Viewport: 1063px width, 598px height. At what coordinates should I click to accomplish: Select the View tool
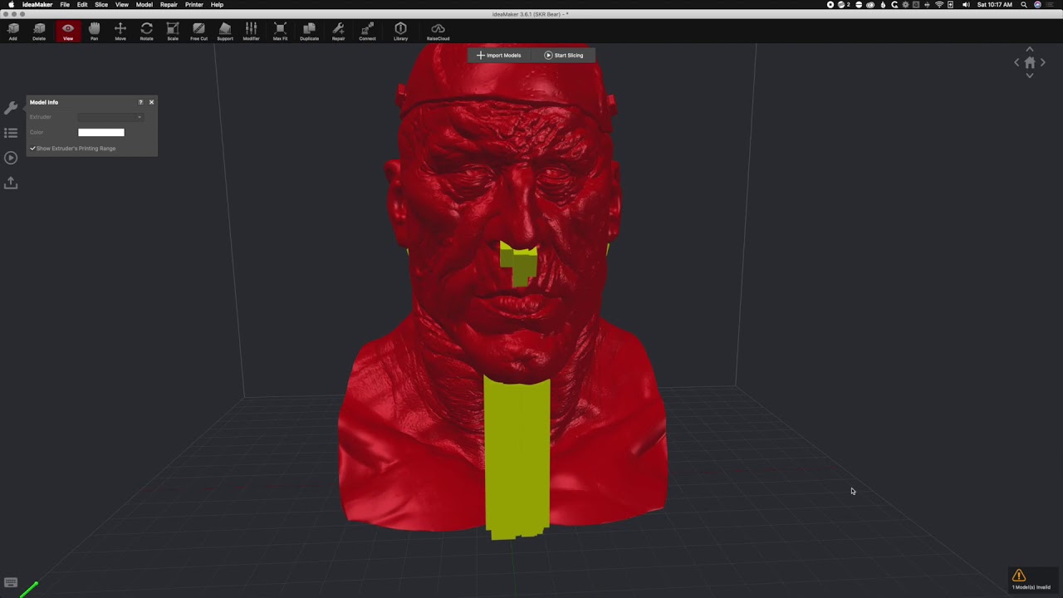pos(68,32)
